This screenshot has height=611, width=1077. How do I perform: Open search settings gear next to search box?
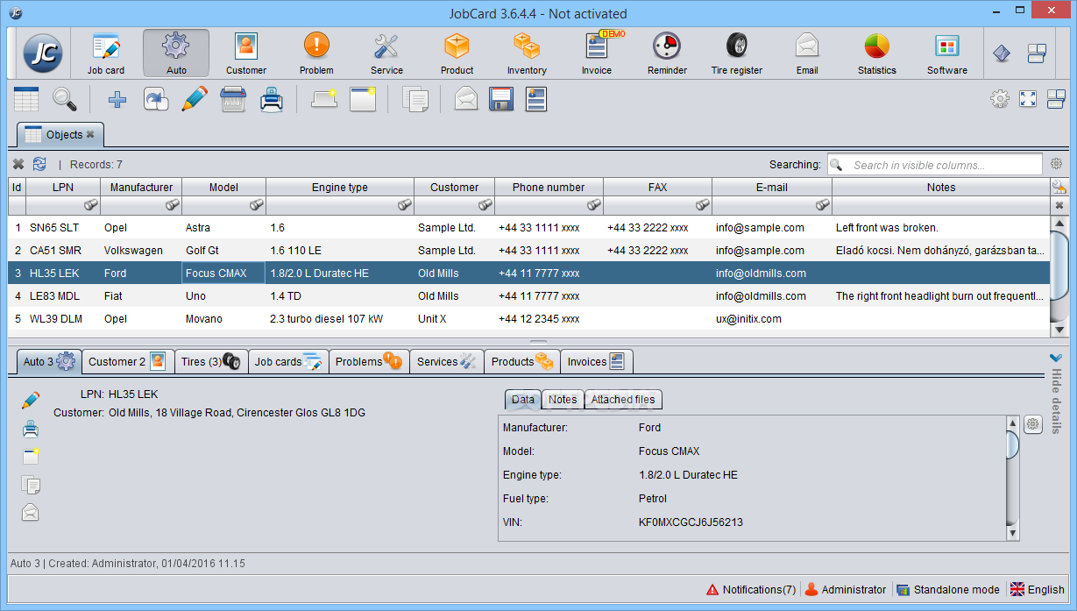click(1056, 164)
